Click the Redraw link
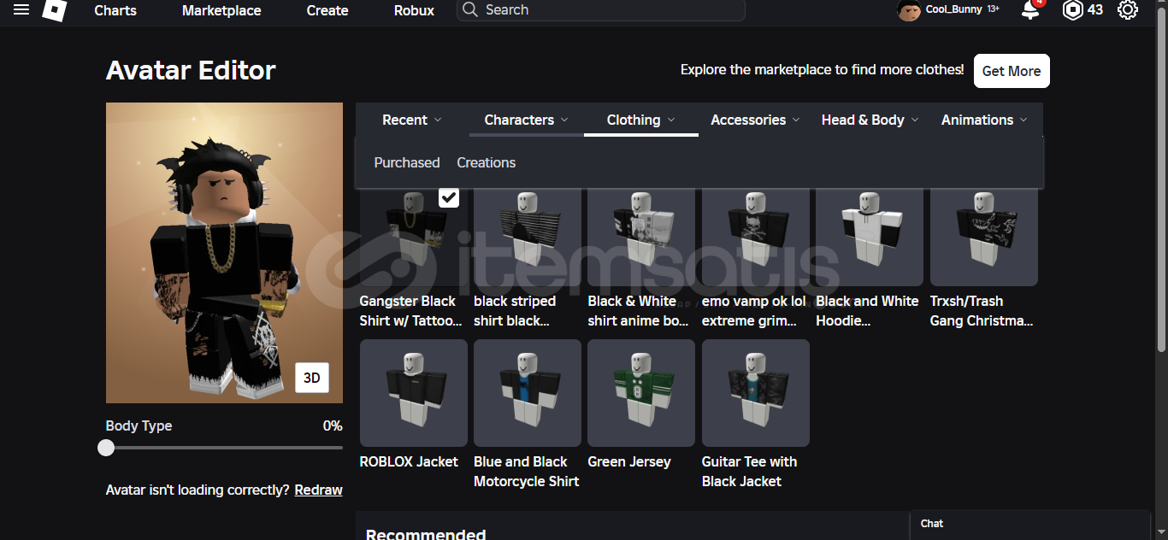 (319, 490)
